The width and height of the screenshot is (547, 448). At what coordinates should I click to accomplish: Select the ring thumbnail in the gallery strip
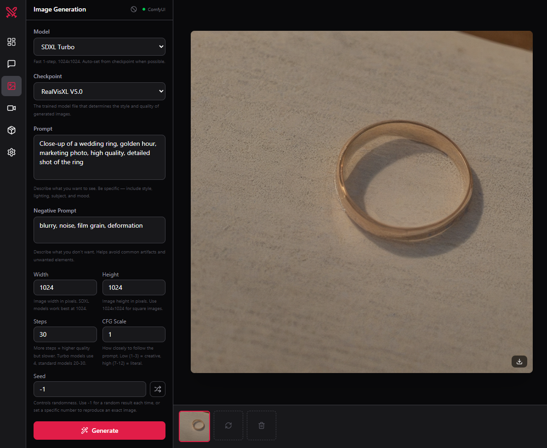pyautogui.click(x=194, y=426)
